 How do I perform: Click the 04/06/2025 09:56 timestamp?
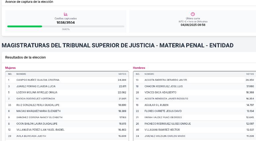[x=193, y=25]
